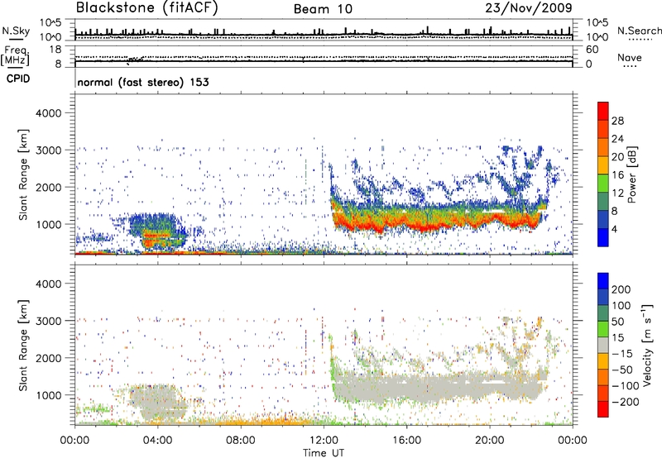Click the date '23/Nov/2009'

(x=529, y=7)
